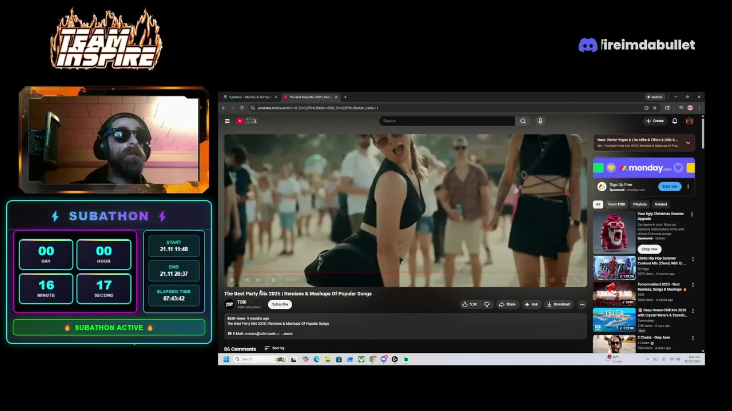Open YouTube notifications bell
The image size is (732, 411).
coord(675,121)
